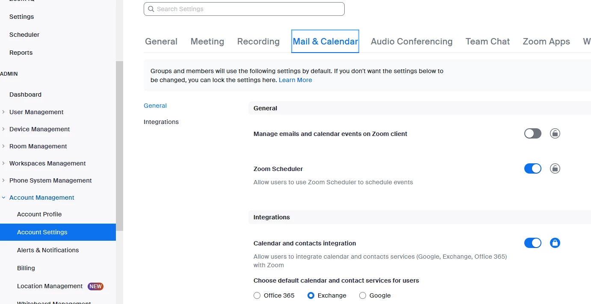Open Settings in the sidebar
The height and width of the screenshot is (304, 591).
(22, 17)
